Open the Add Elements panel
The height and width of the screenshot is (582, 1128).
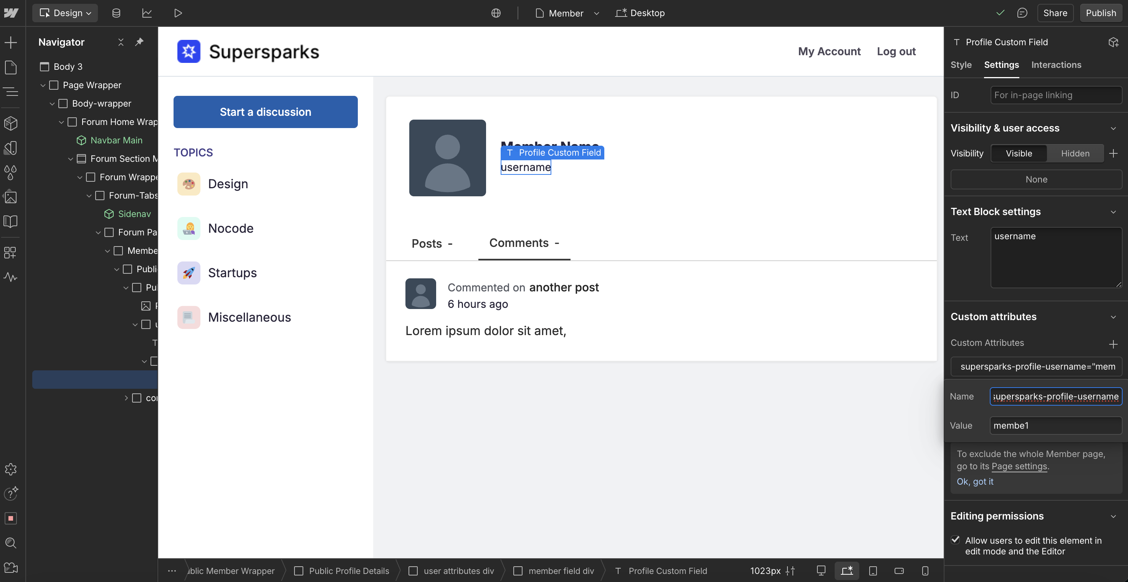pos(10,43)
